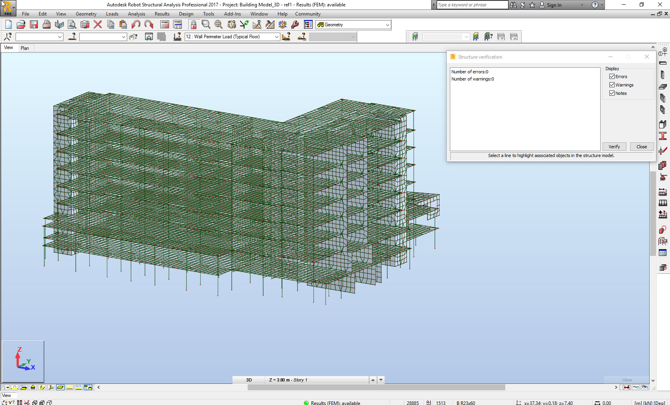670x405 pixels.
Task: Open the Calculations tool on the toolbar
Action: point(164,24)
